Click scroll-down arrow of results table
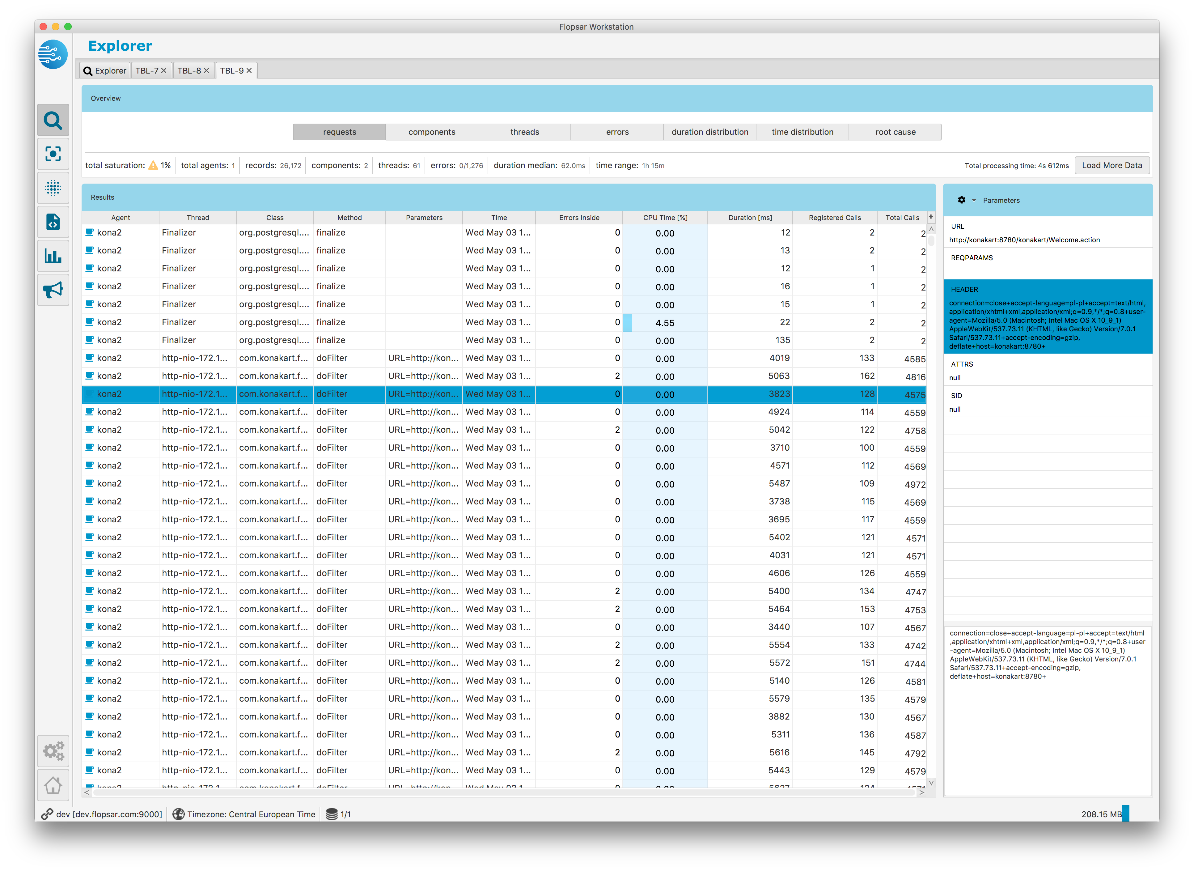 (931, 782)
